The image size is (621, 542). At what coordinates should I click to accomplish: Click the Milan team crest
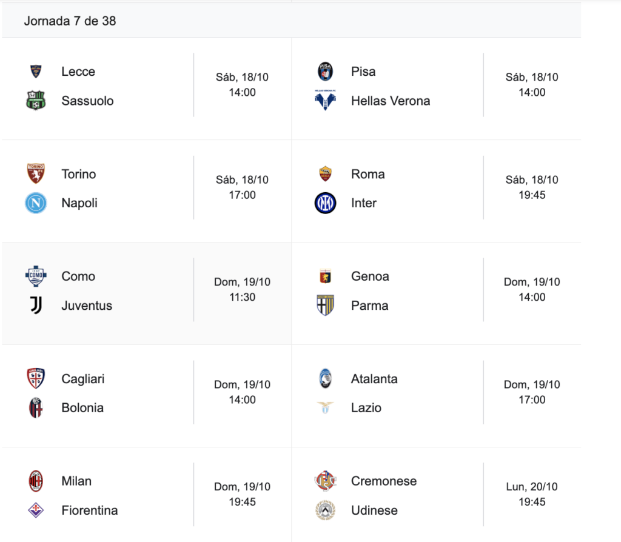36,481
